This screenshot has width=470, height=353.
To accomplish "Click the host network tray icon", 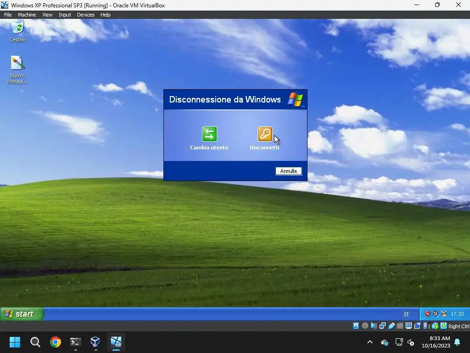I will [399, 342].
